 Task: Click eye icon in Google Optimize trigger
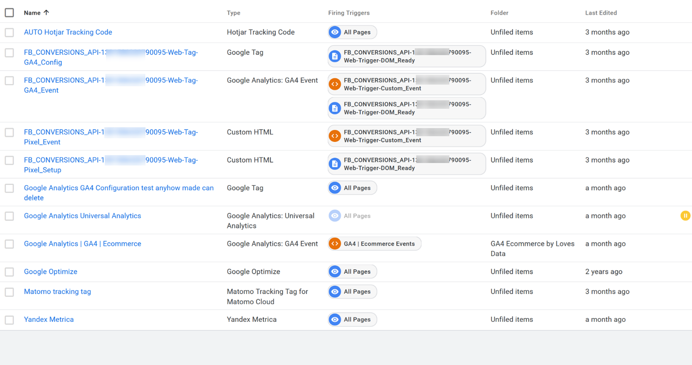click(335, 271)
